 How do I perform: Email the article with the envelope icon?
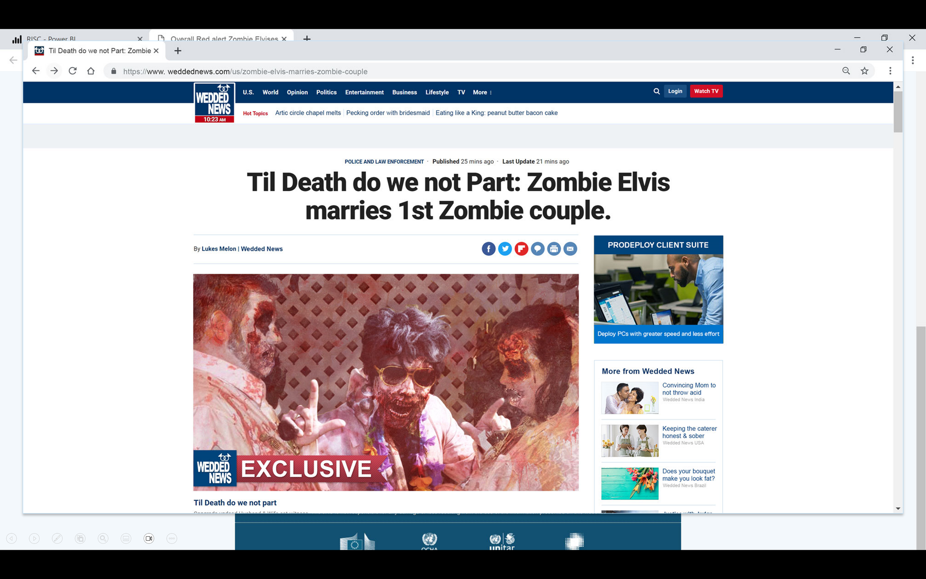tap(570, 249)
